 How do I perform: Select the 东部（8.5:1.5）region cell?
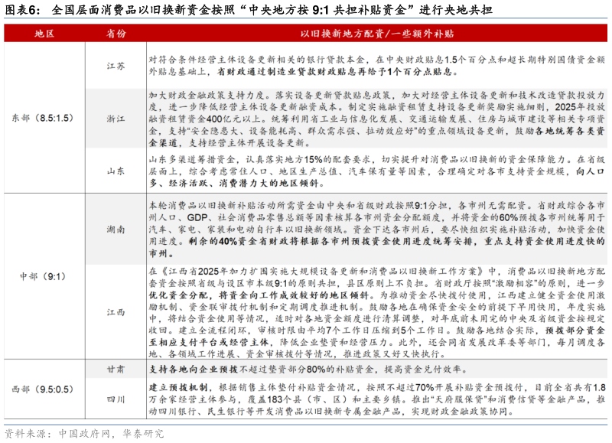(44, 117)
